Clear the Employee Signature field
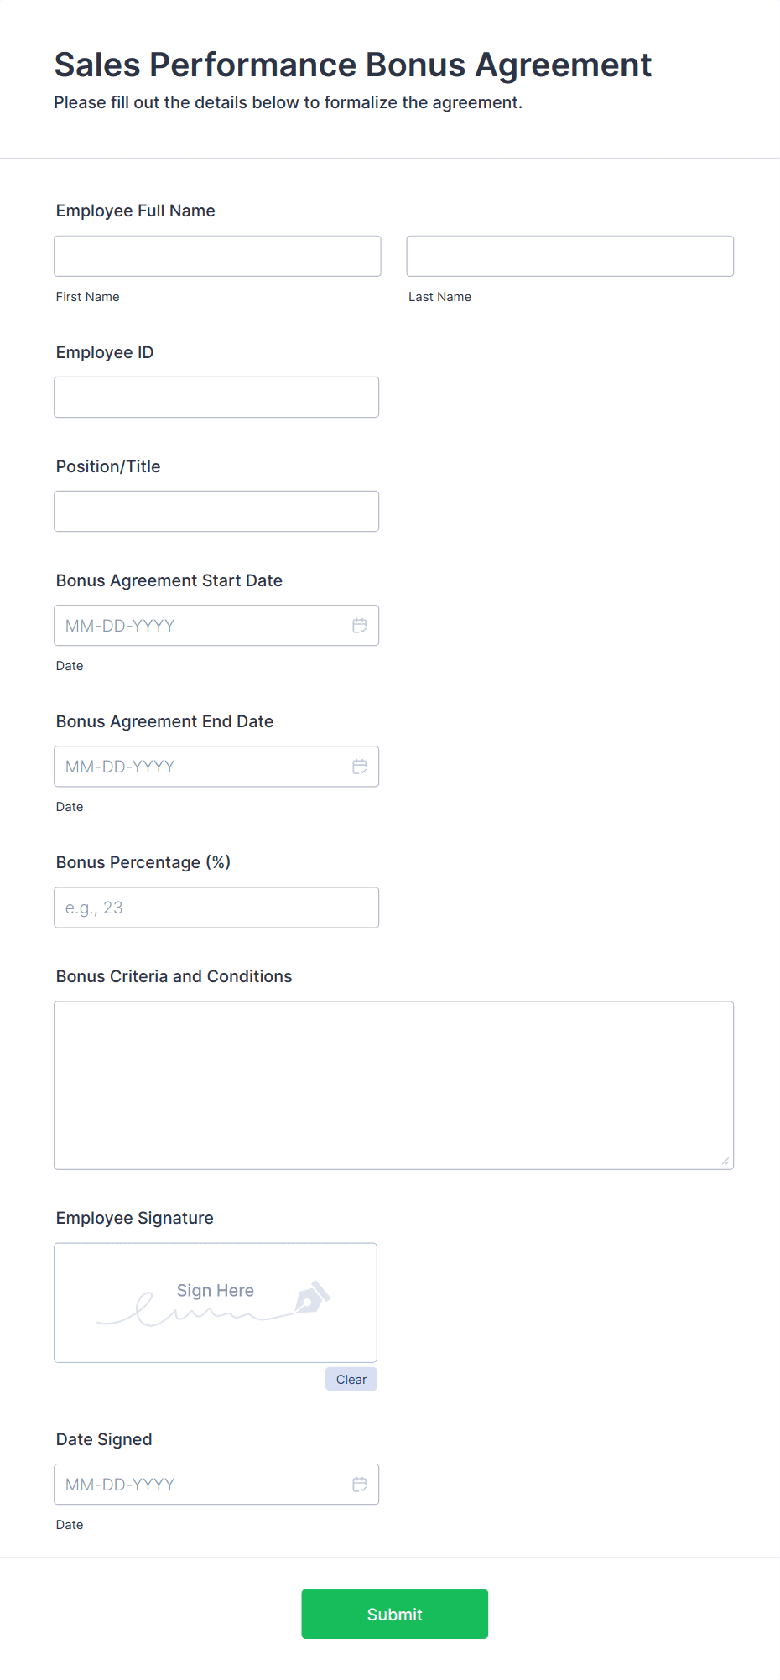780x1680 pixels. click(351, 1378)
